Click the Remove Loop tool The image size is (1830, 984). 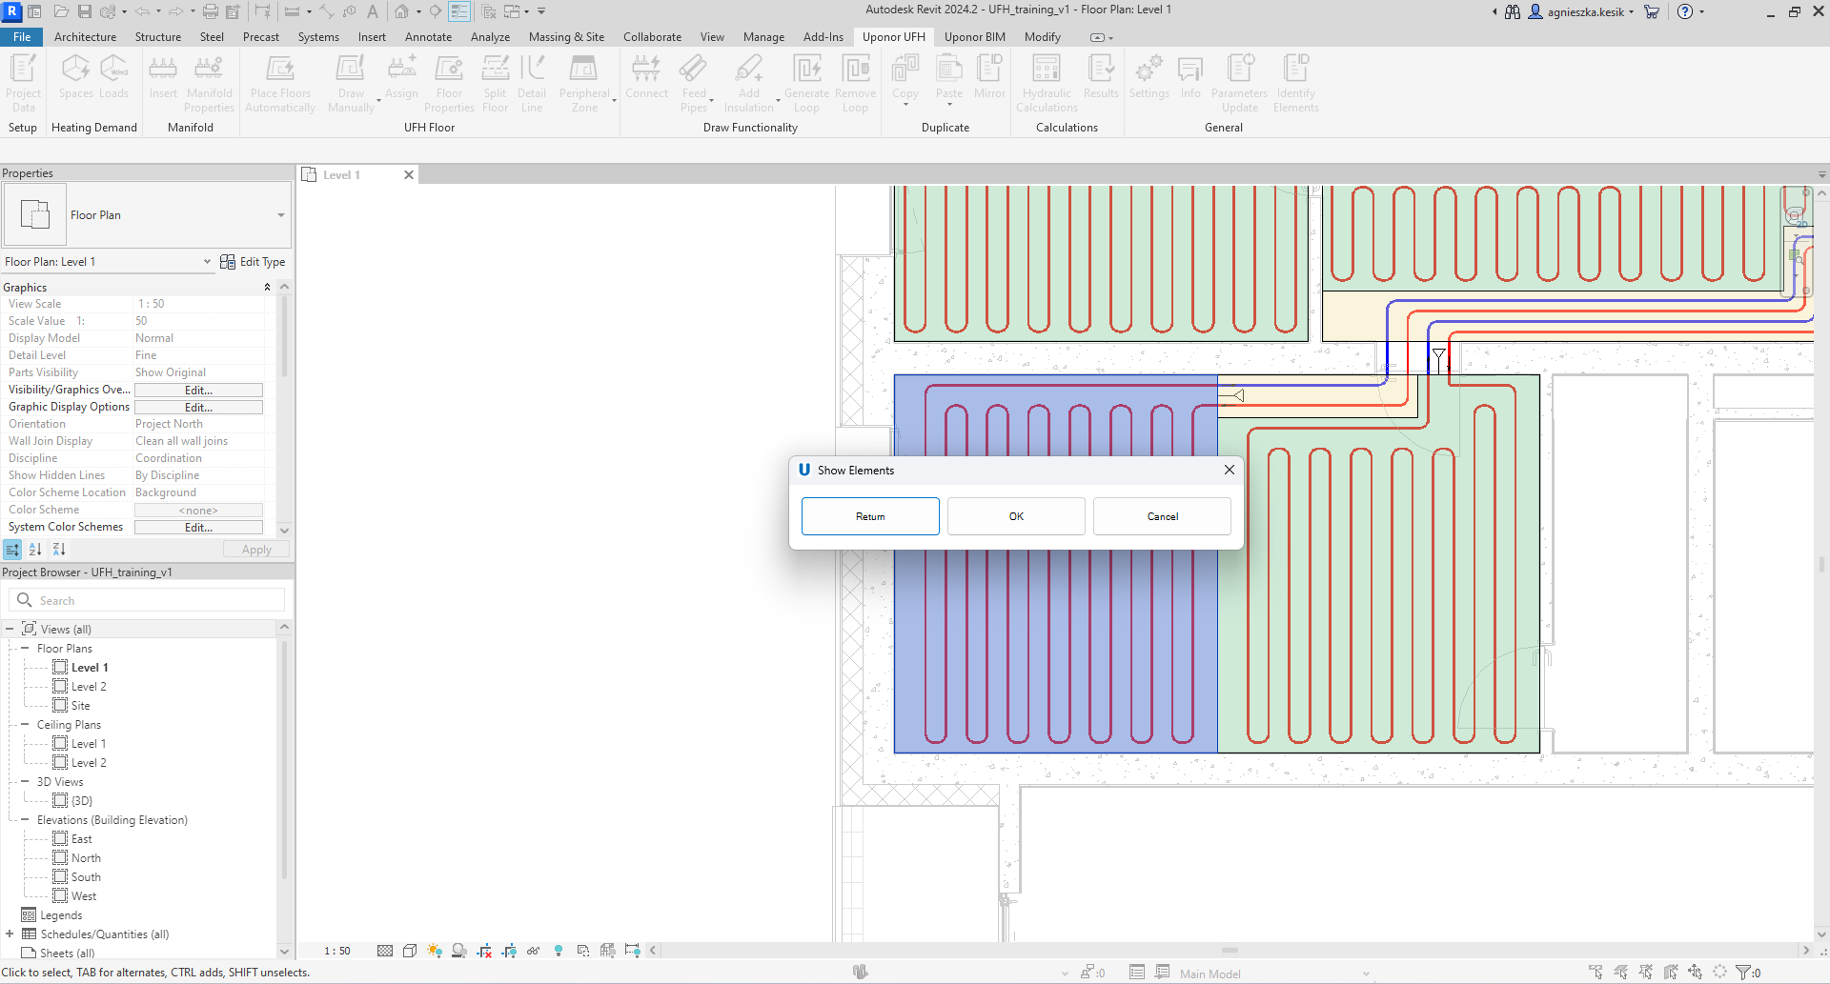click(855, 84)
